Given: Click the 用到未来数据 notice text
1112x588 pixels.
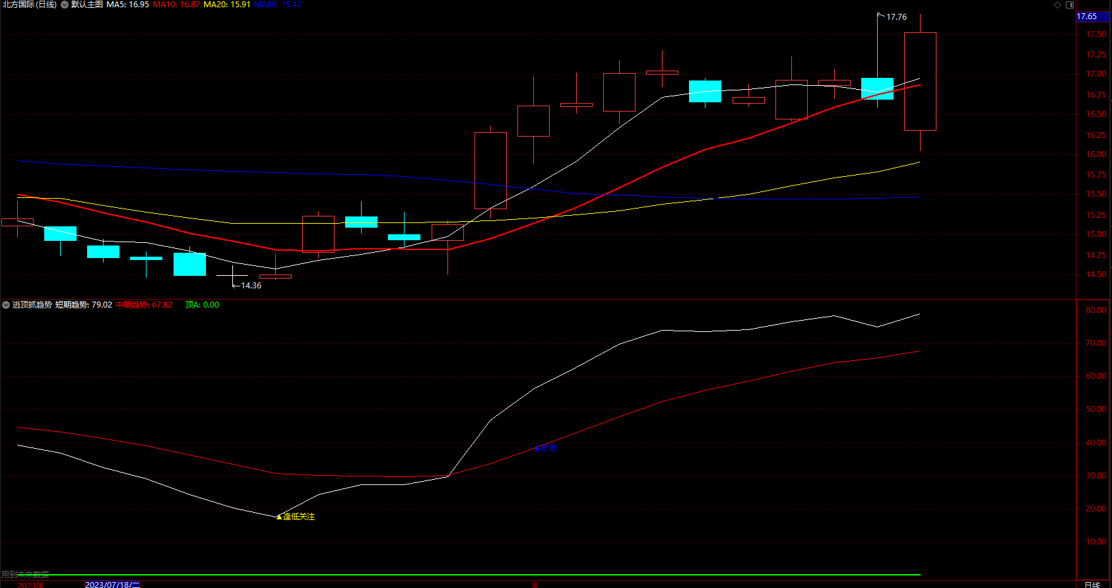Looking at the screenshot, I should tap(25, 575).
